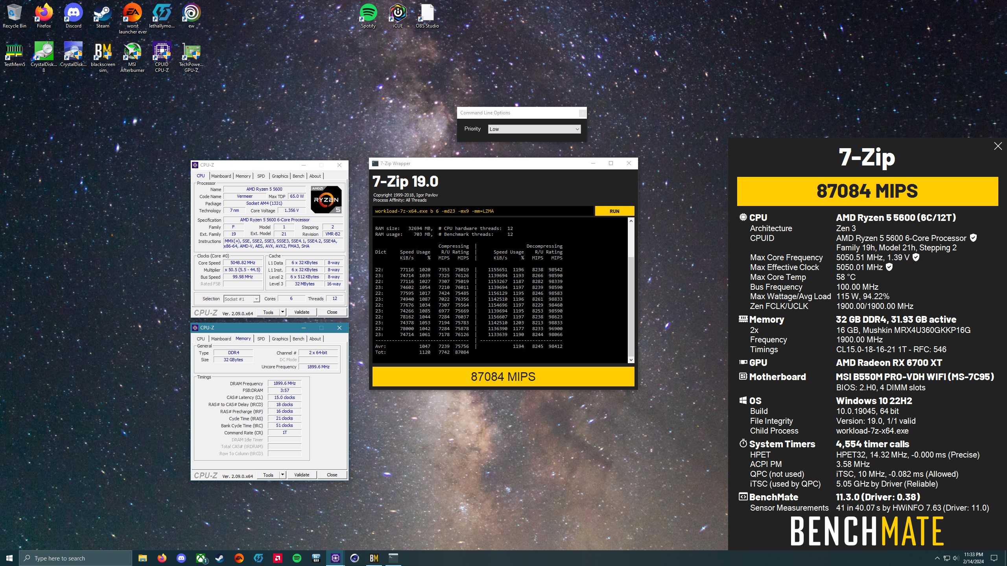Open the notification center icon
1007x566 pixels.
[994, 558]
